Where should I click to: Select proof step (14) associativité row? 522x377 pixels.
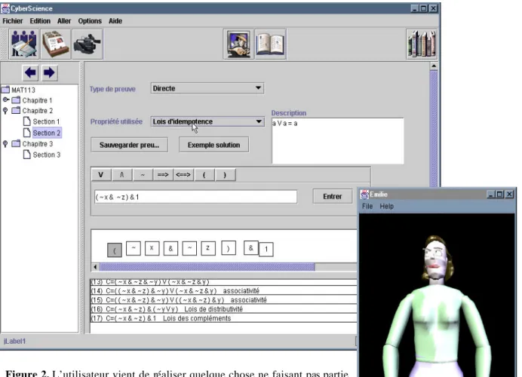pos(223,290)
